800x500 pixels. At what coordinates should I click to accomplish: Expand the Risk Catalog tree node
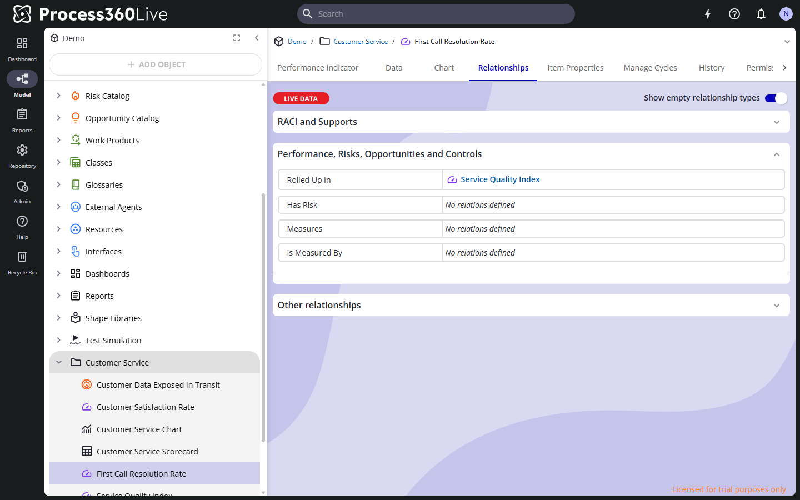[x=59, y=96]
